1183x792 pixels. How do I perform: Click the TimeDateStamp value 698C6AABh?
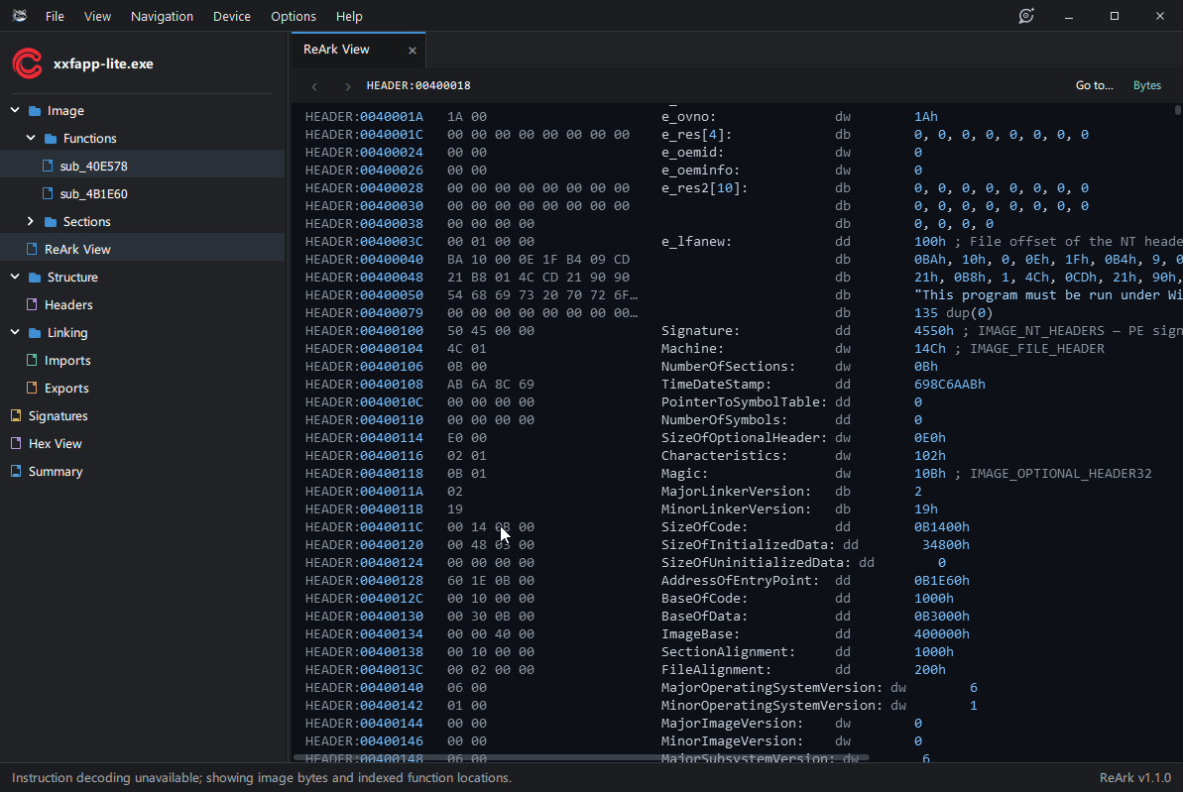(949, 385)
